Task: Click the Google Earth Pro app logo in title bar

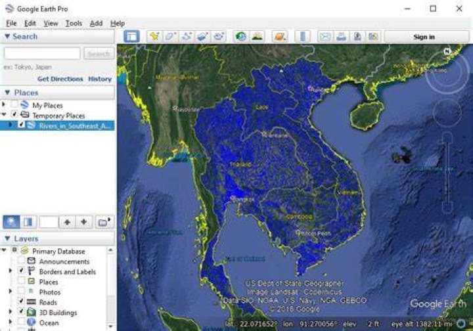Action: click(x=9, y=9)
